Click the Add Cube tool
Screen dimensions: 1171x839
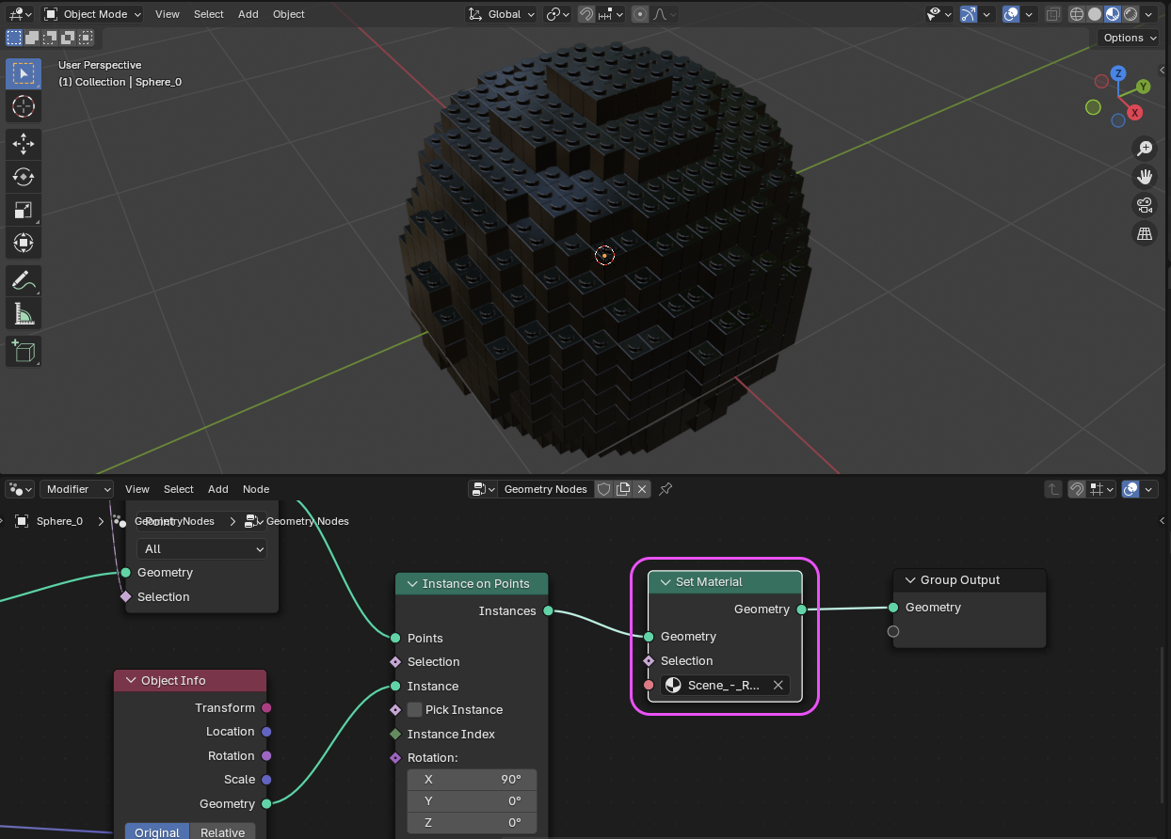pyautogui.click(x=24, y=351)
